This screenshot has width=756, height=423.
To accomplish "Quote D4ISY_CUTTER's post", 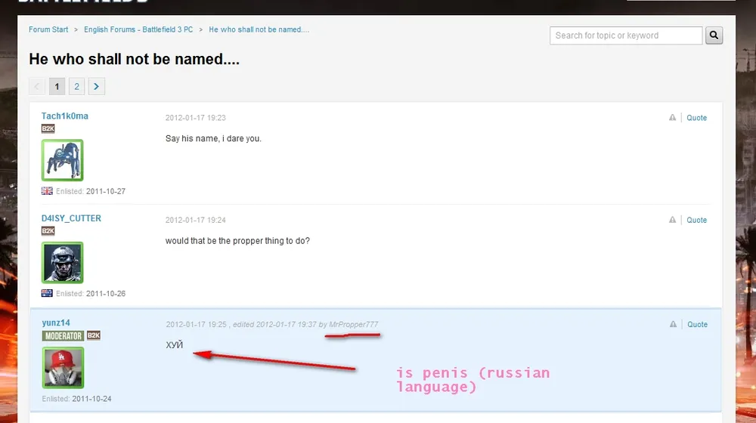I will point(697,220).
